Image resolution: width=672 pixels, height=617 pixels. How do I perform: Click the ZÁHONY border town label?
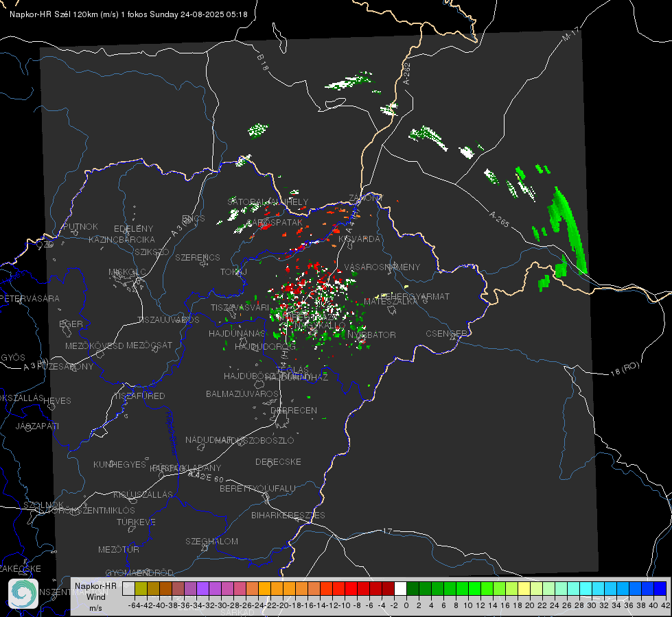coord(366,198)
